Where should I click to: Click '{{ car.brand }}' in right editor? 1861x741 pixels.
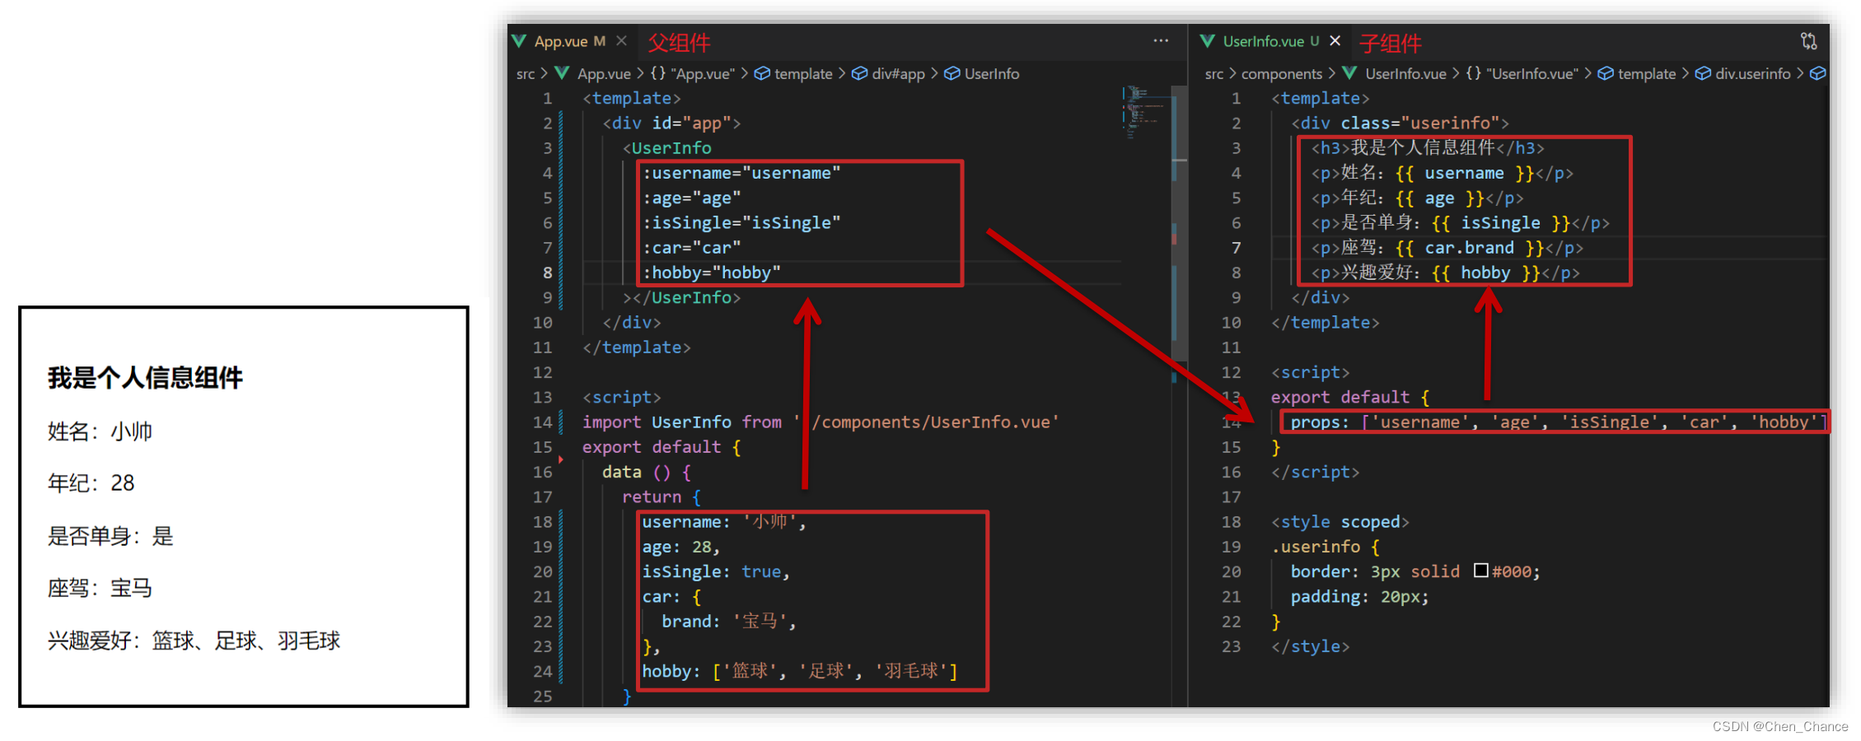(x=1470, y=248)
